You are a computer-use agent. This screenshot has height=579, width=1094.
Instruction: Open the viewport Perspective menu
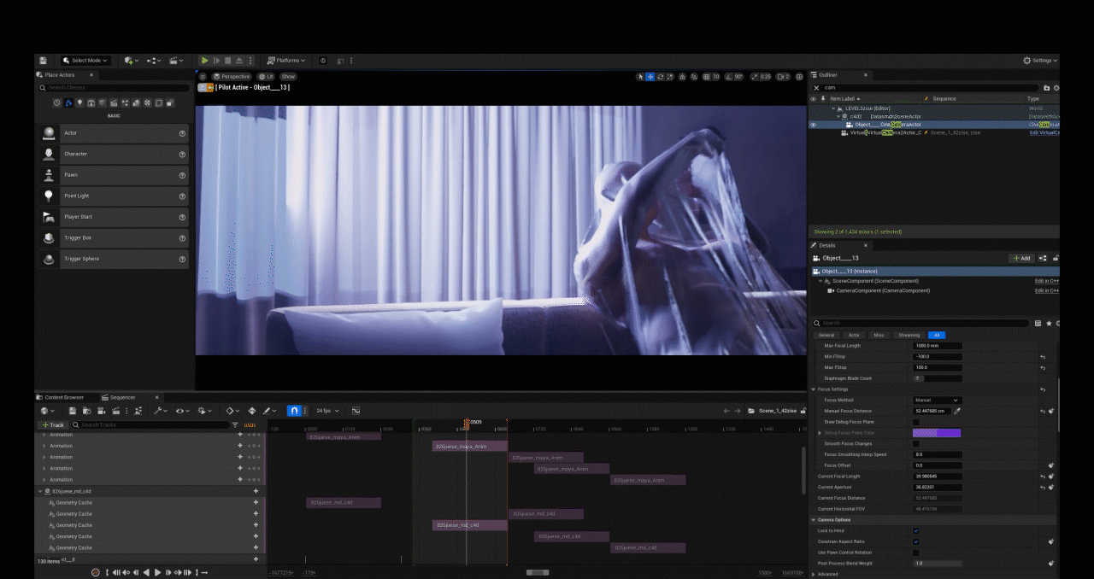click(232, 76)
